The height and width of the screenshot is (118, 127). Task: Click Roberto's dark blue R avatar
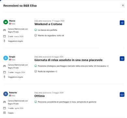click(6, 94)
